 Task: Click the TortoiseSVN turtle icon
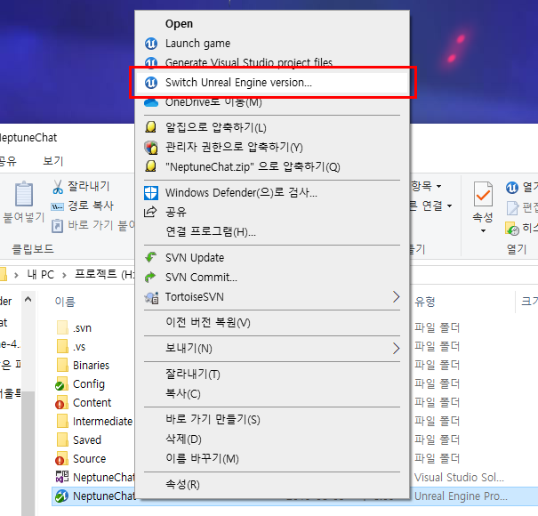click(151, 297)
